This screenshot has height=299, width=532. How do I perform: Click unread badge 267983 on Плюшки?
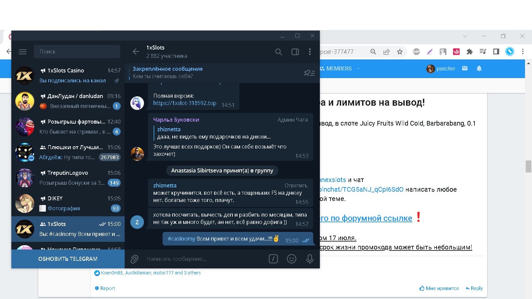pyautogui.click(x=110, y=157)
